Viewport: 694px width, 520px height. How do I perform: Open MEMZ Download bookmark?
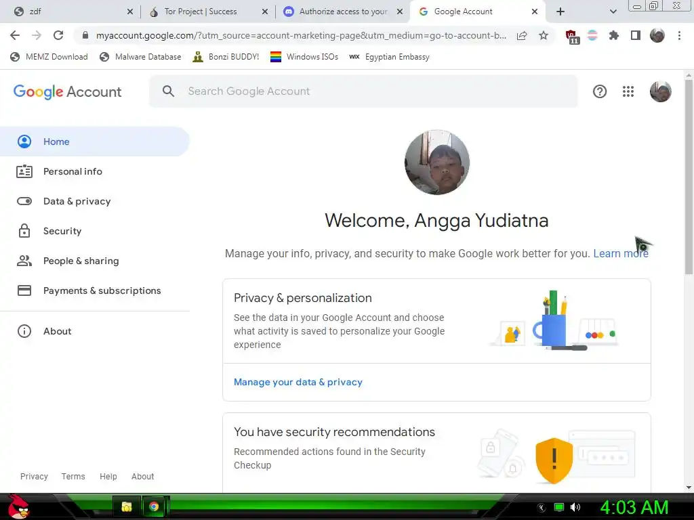[49, 57]
